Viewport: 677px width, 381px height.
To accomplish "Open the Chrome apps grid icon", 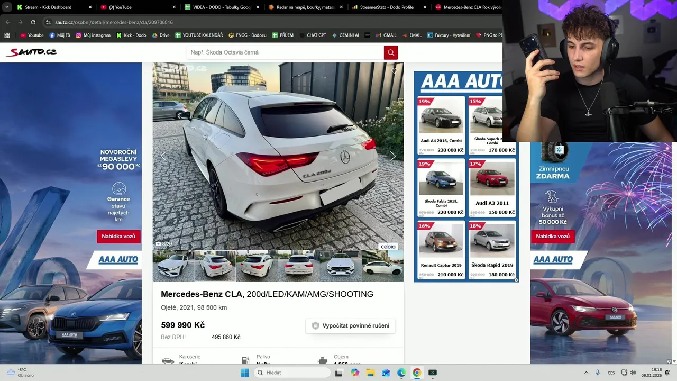I will (7, 35).
